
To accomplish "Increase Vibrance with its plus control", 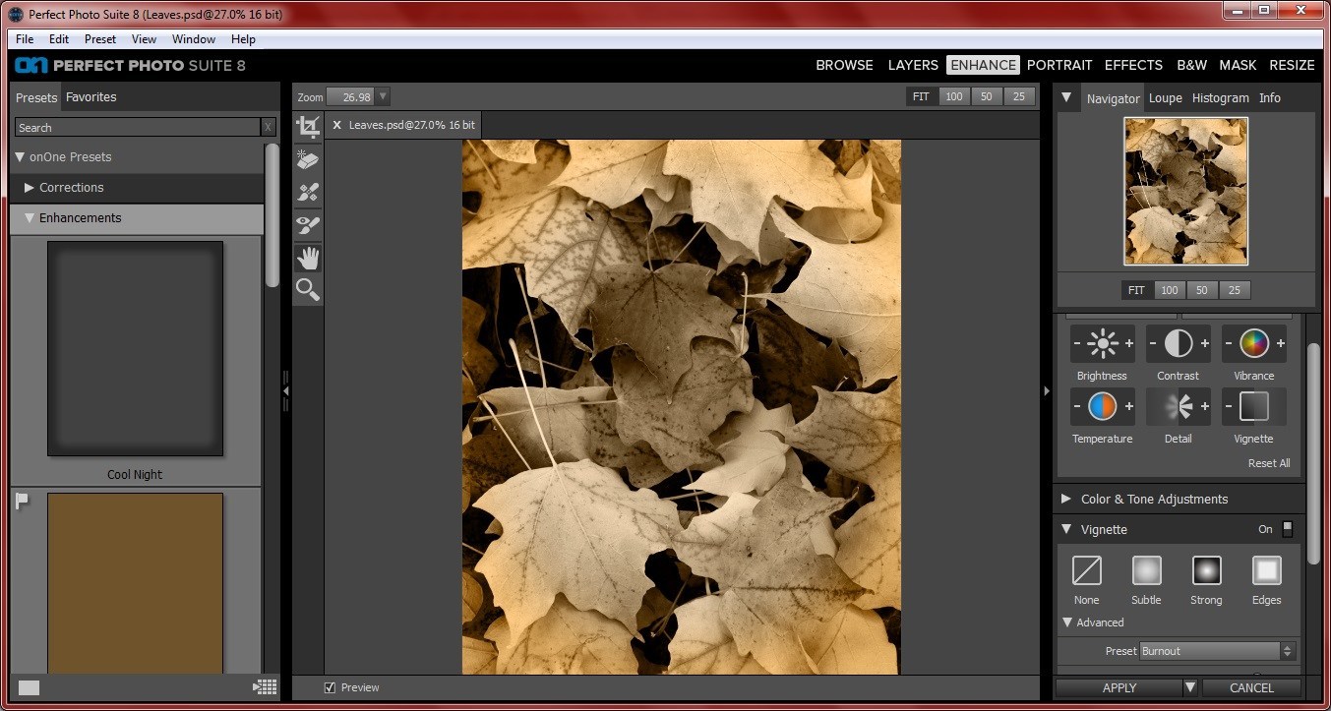I will point(1280,344).
